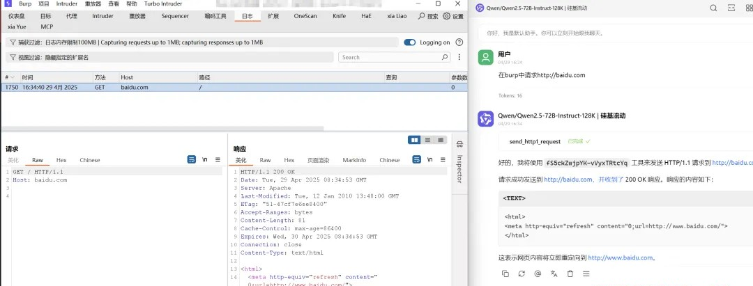Select the combined single-pane layout icon
The image size is (753, 286).
(441, 140)
